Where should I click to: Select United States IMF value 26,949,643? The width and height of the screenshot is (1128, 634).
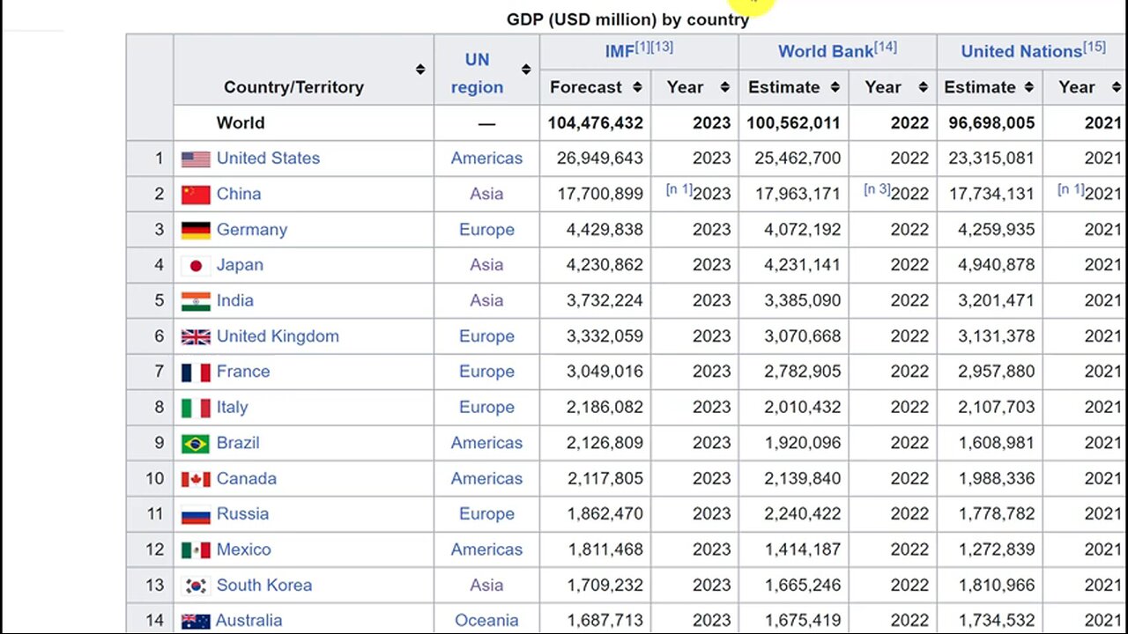click(600, 158)
